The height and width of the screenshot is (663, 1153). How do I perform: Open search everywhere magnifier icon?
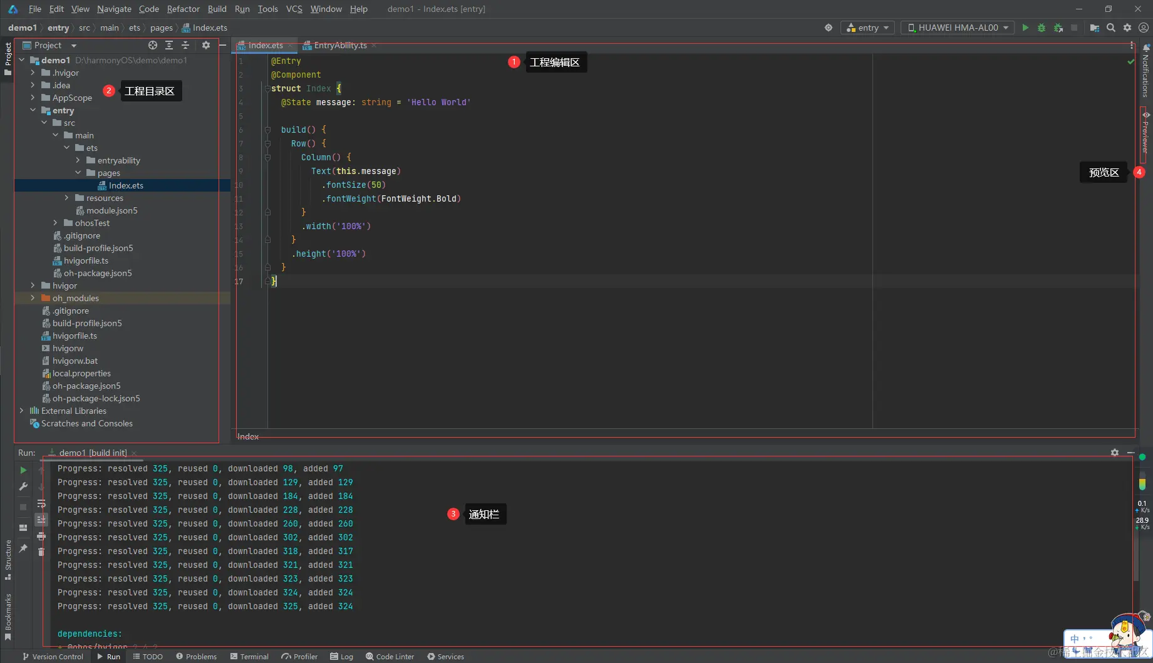1110,28
